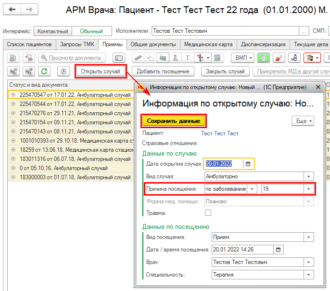This screenshot has width=330, height=291.
Task: Open calendar for visit date and time
Action: tap(278, 250)
